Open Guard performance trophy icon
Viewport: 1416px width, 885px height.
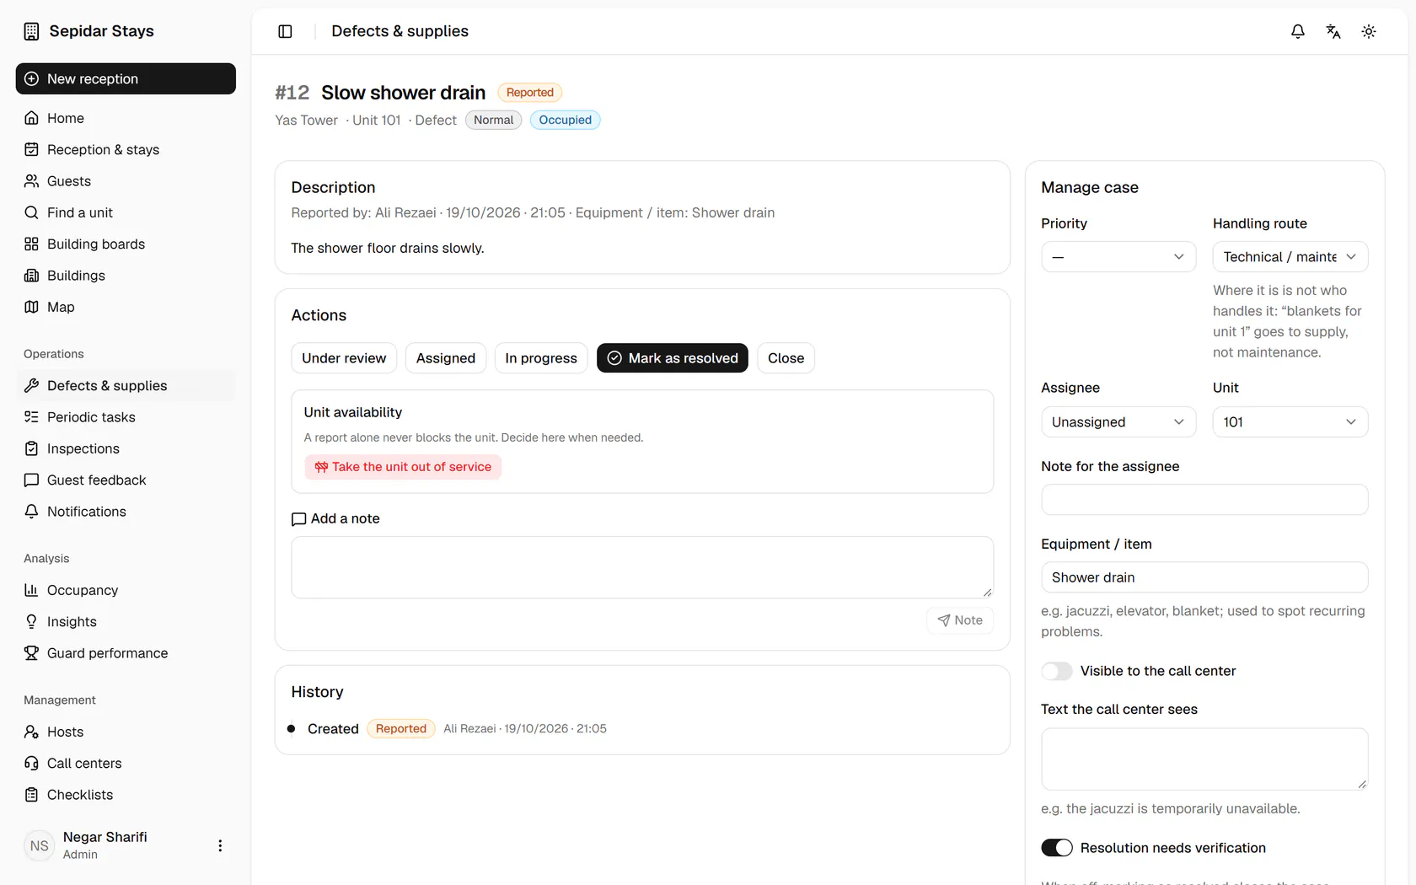tap(31, 653)
